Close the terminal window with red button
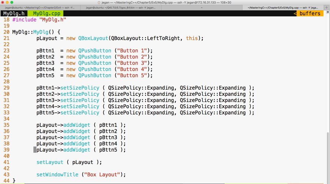This screenshot has height=184, width=330. [x=3, y=2]
